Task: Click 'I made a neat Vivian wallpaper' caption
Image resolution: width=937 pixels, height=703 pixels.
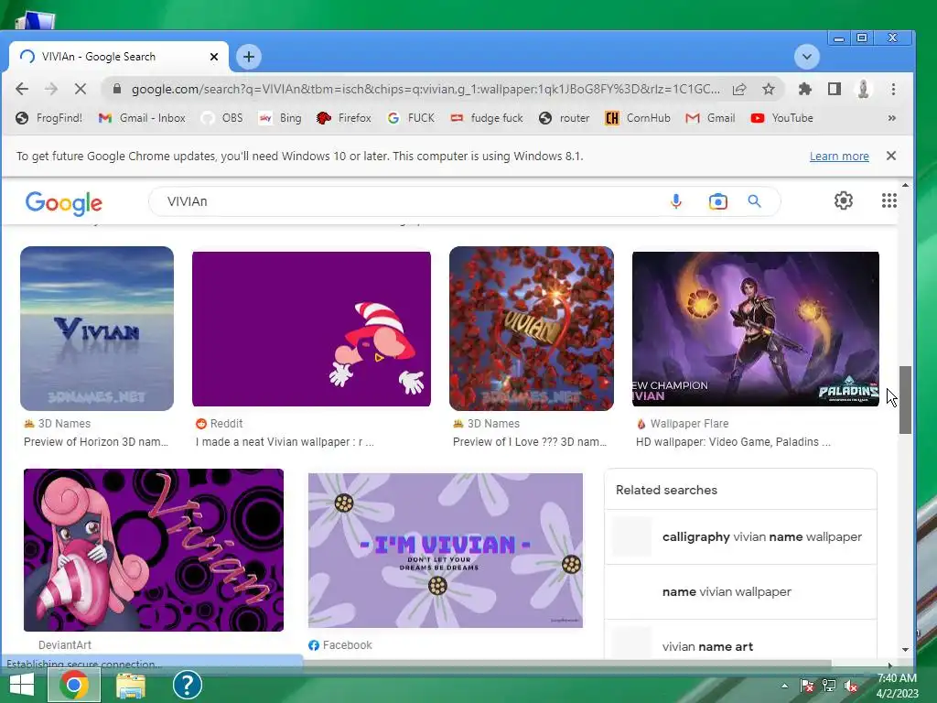Action: point(285,442)
